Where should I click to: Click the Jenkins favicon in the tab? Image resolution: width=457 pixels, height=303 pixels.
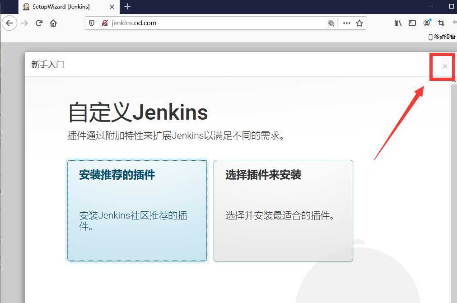pos(26,7)
